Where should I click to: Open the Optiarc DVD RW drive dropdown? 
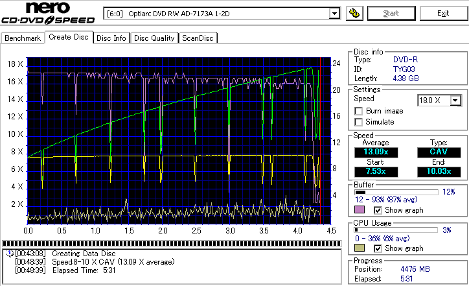pyautogui.click(x=334, y=13)
